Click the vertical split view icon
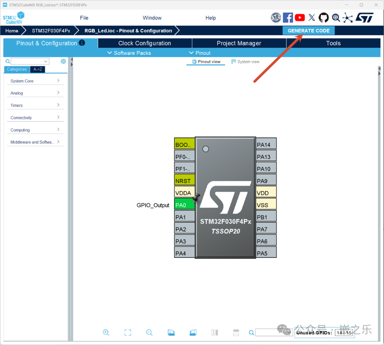The image size is (384, 345). 214,333
